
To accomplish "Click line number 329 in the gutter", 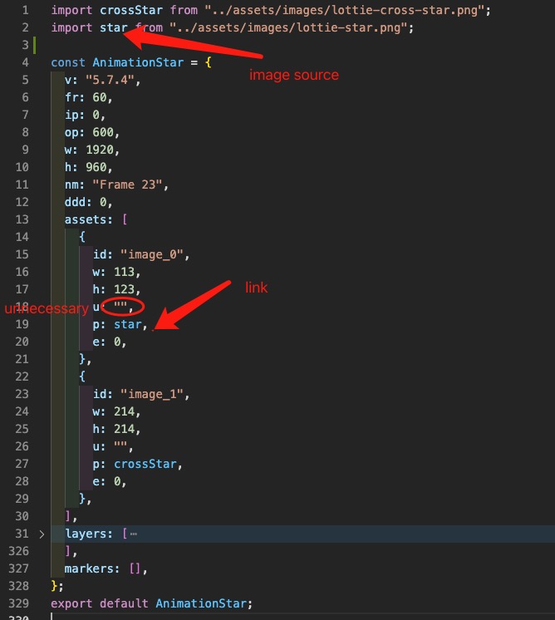I will pyautogui.click(x=18, y=603).
